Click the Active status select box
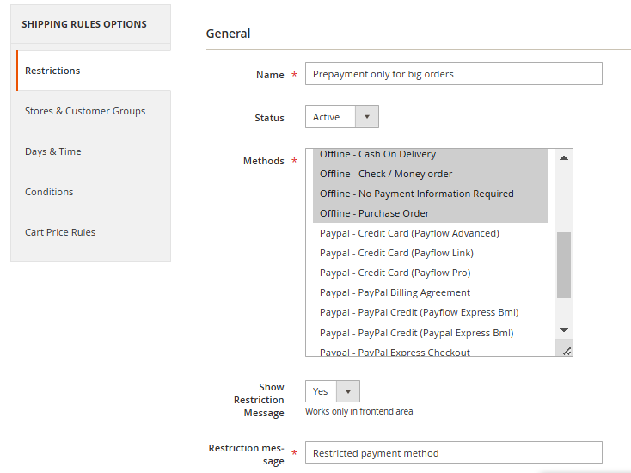The width and height of the screenshot is (631, 473). [341, 117]
